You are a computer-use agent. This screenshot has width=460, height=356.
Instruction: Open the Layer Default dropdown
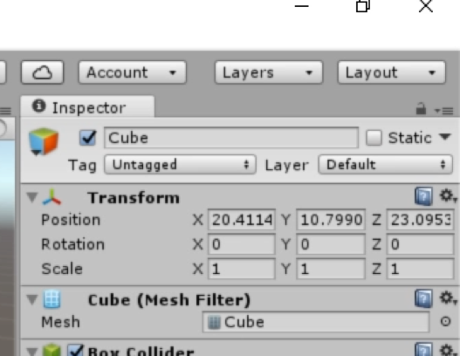385,165
